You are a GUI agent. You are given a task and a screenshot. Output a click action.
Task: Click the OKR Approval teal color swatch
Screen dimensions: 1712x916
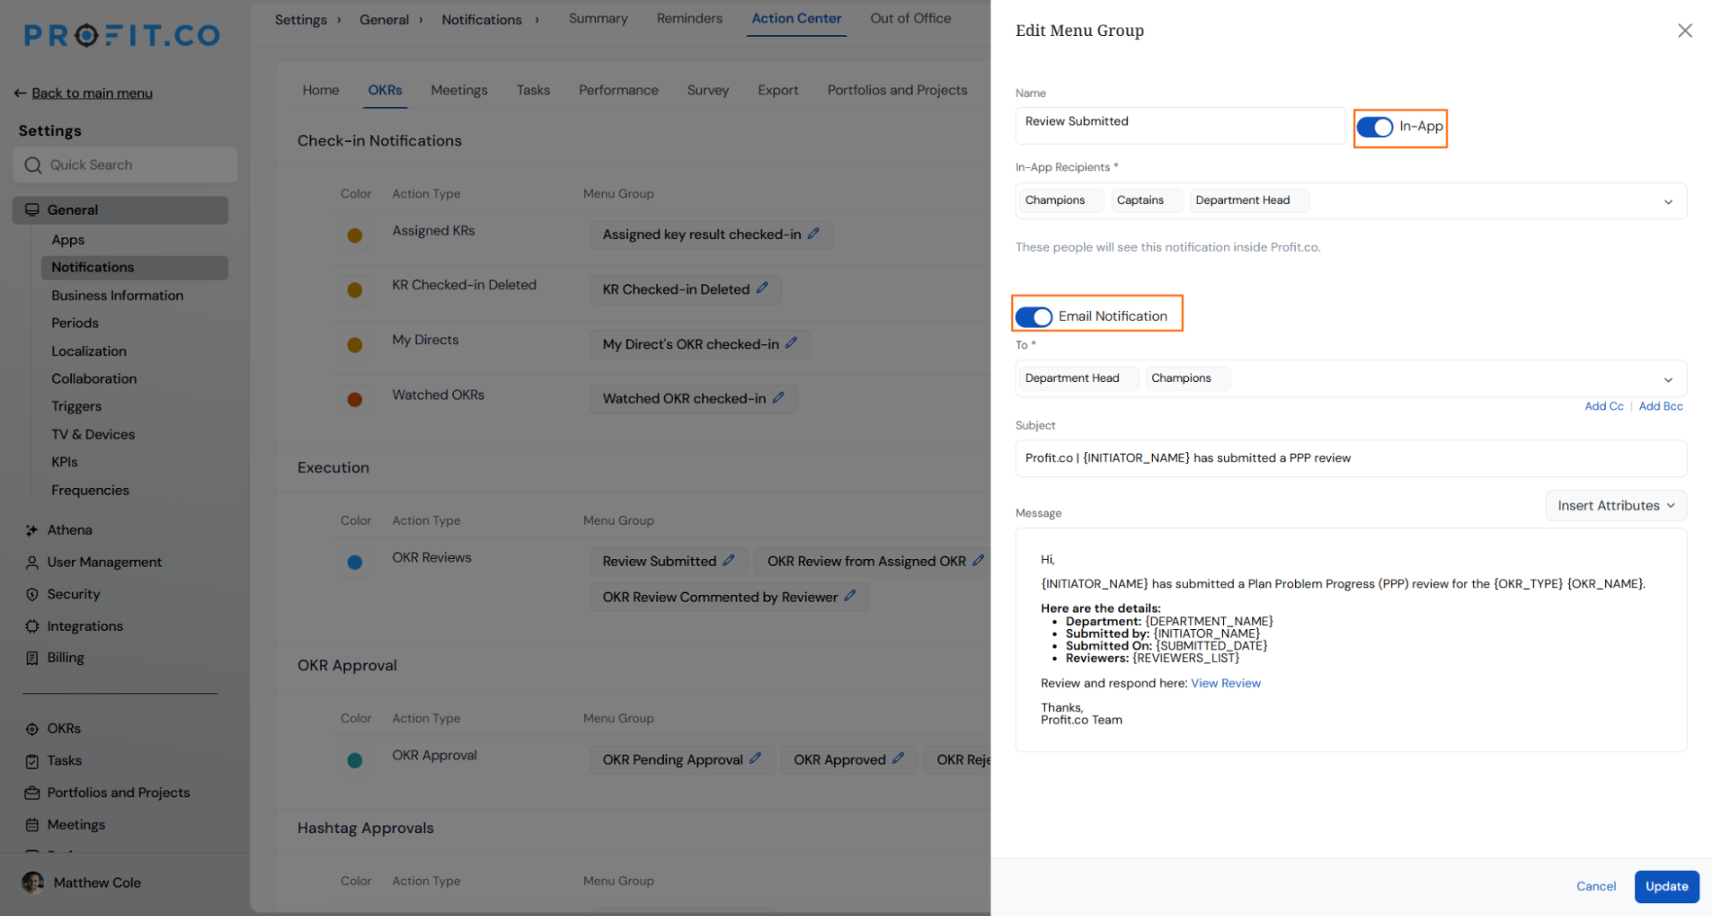pos(355,760)
